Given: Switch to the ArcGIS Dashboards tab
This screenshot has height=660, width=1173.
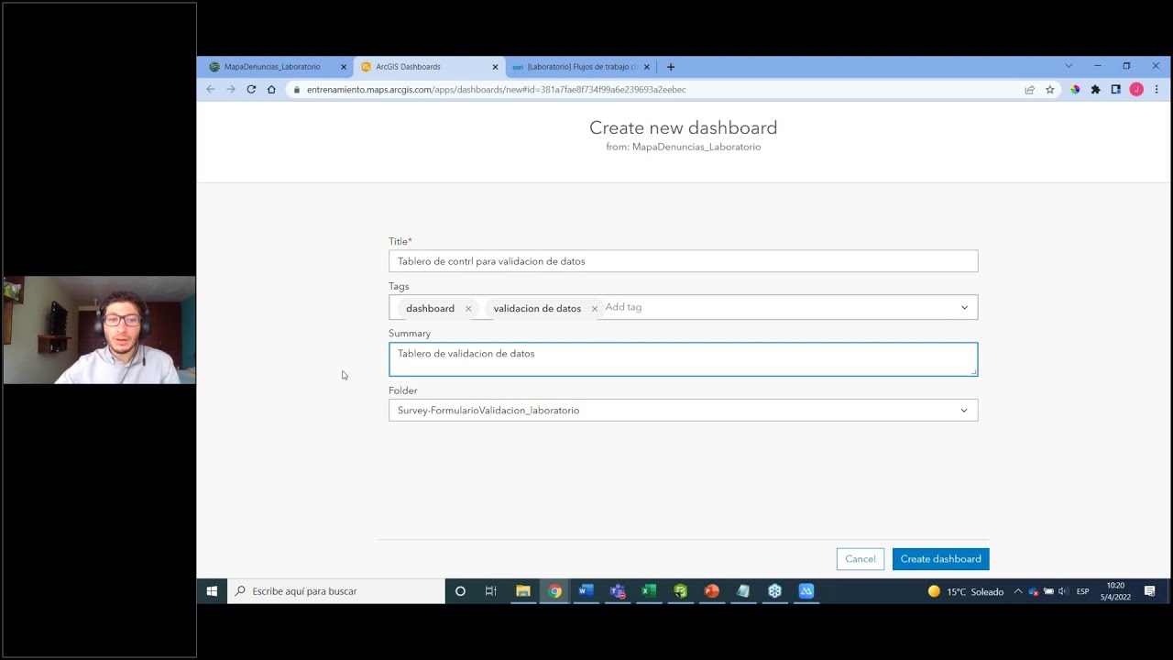Looking at the screenshot, I should pyautogui.click(x=430, y=67).
